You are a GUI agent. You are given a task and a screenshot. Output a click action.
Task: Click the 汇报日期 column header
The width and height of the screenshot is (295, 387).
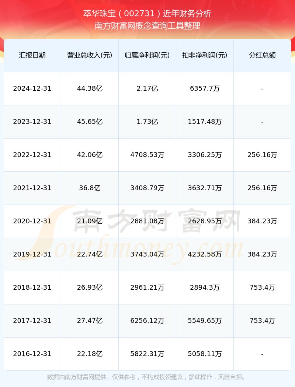[32, 55]
